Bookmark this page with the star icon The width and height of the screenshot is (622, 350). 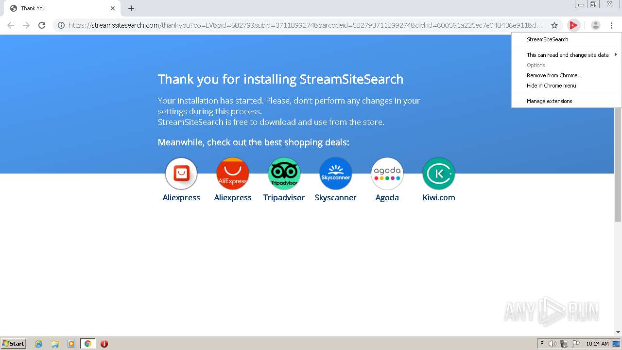tap(554, 25)
